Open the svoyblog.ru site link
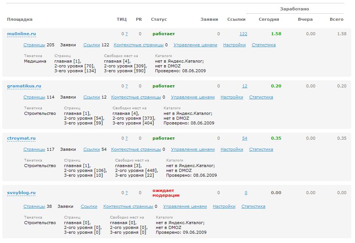This screenshot has height=243, width=355. [x=21, y=193]
